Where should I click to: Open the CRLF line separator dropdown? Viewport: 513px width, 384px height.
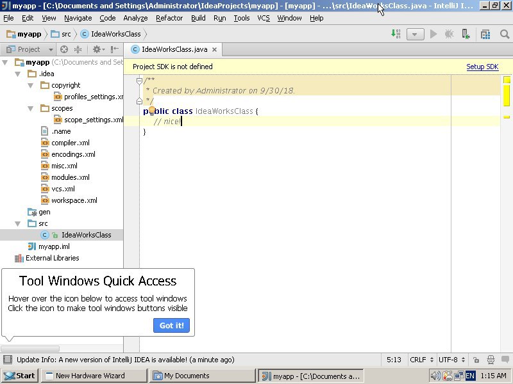[x=421, y=360]
